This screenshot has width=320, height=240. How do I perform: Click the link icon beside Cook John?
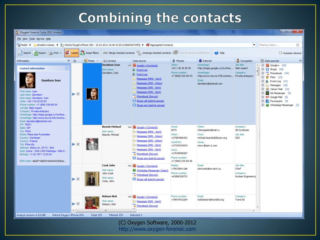tap(130, 166)
